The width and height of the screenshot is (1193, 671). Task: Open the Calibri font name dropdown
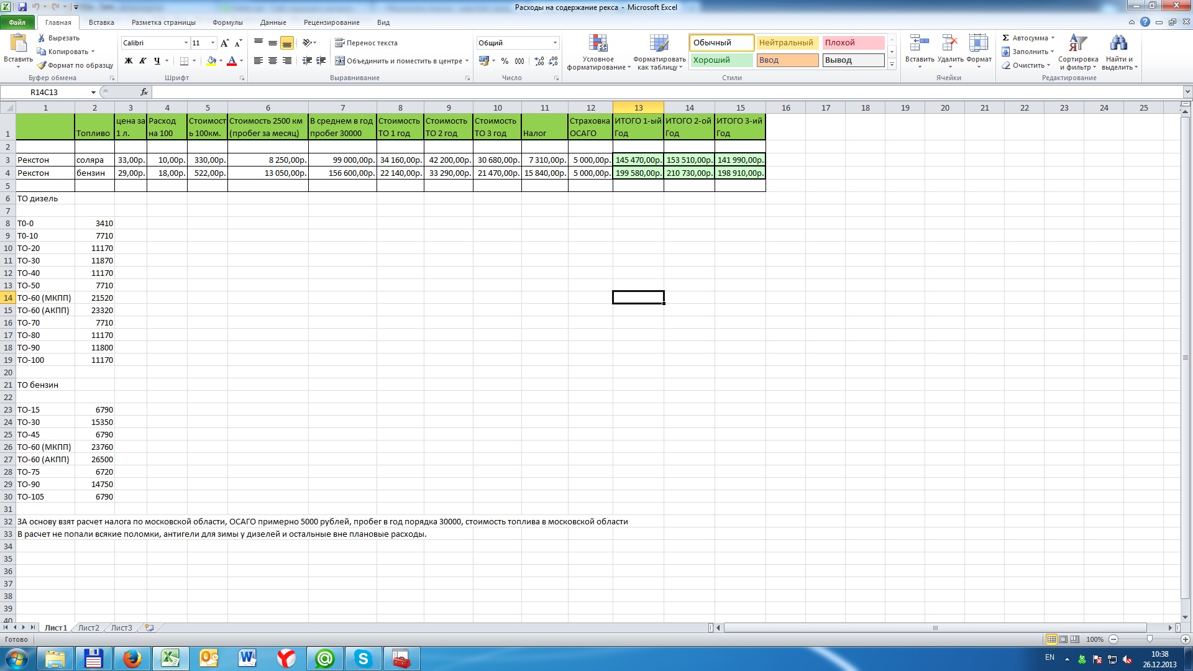(186, 43)
